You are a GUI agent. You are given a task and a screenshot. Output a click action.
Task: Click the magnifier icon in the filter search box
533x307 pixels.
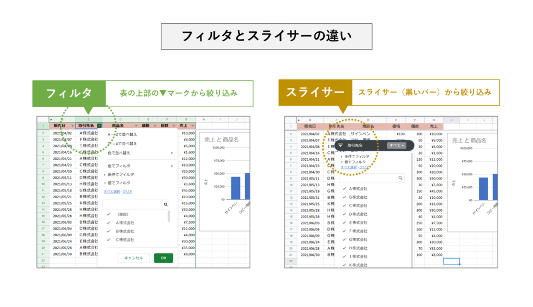pyautogui.click(x=165, y=204)
